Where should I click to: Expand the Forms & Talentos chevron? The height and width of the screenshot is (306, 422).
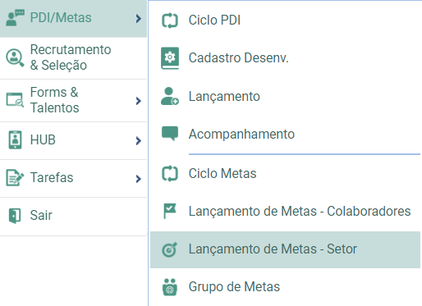click(x=139, y=101)
